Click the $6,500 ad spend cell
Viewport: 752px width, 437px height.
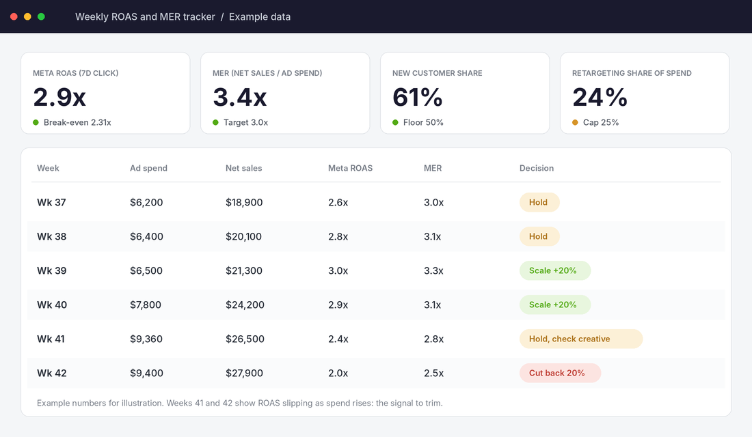tap(146, 270)
